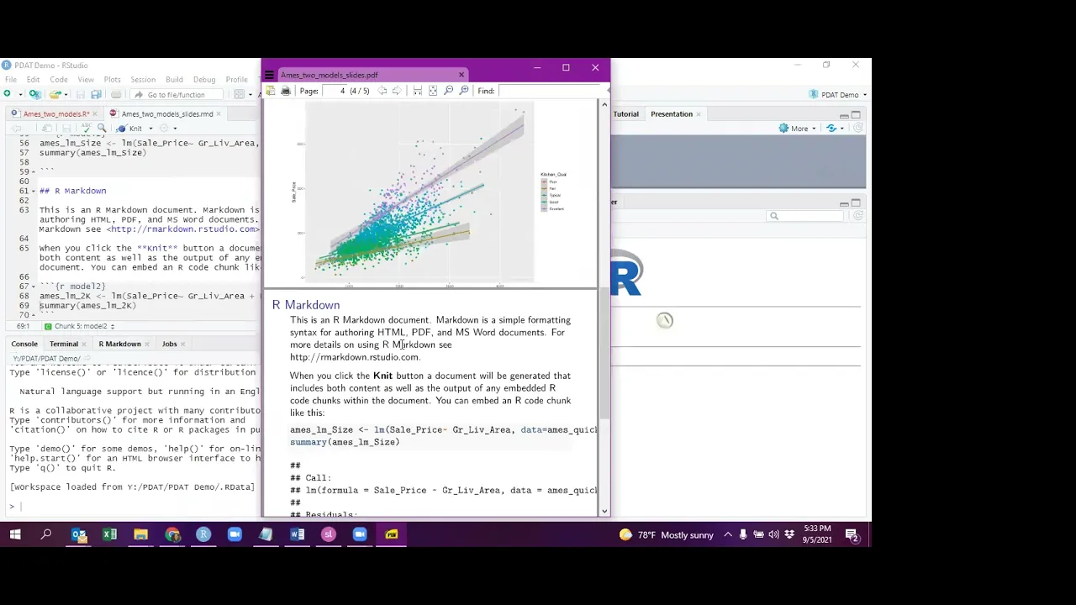Viewport: 1076px width, 605px height.
Task: Click the Save all documents icon
Action: coord(96,94)
